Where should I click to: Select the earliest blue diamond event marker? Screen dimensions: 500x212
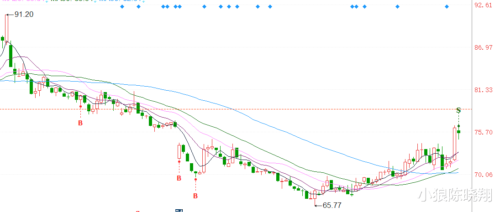[122, 6]
